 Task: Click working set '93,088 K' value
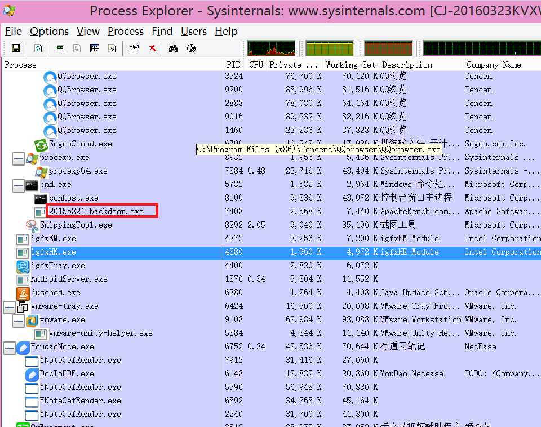click(x=360, y=319)
